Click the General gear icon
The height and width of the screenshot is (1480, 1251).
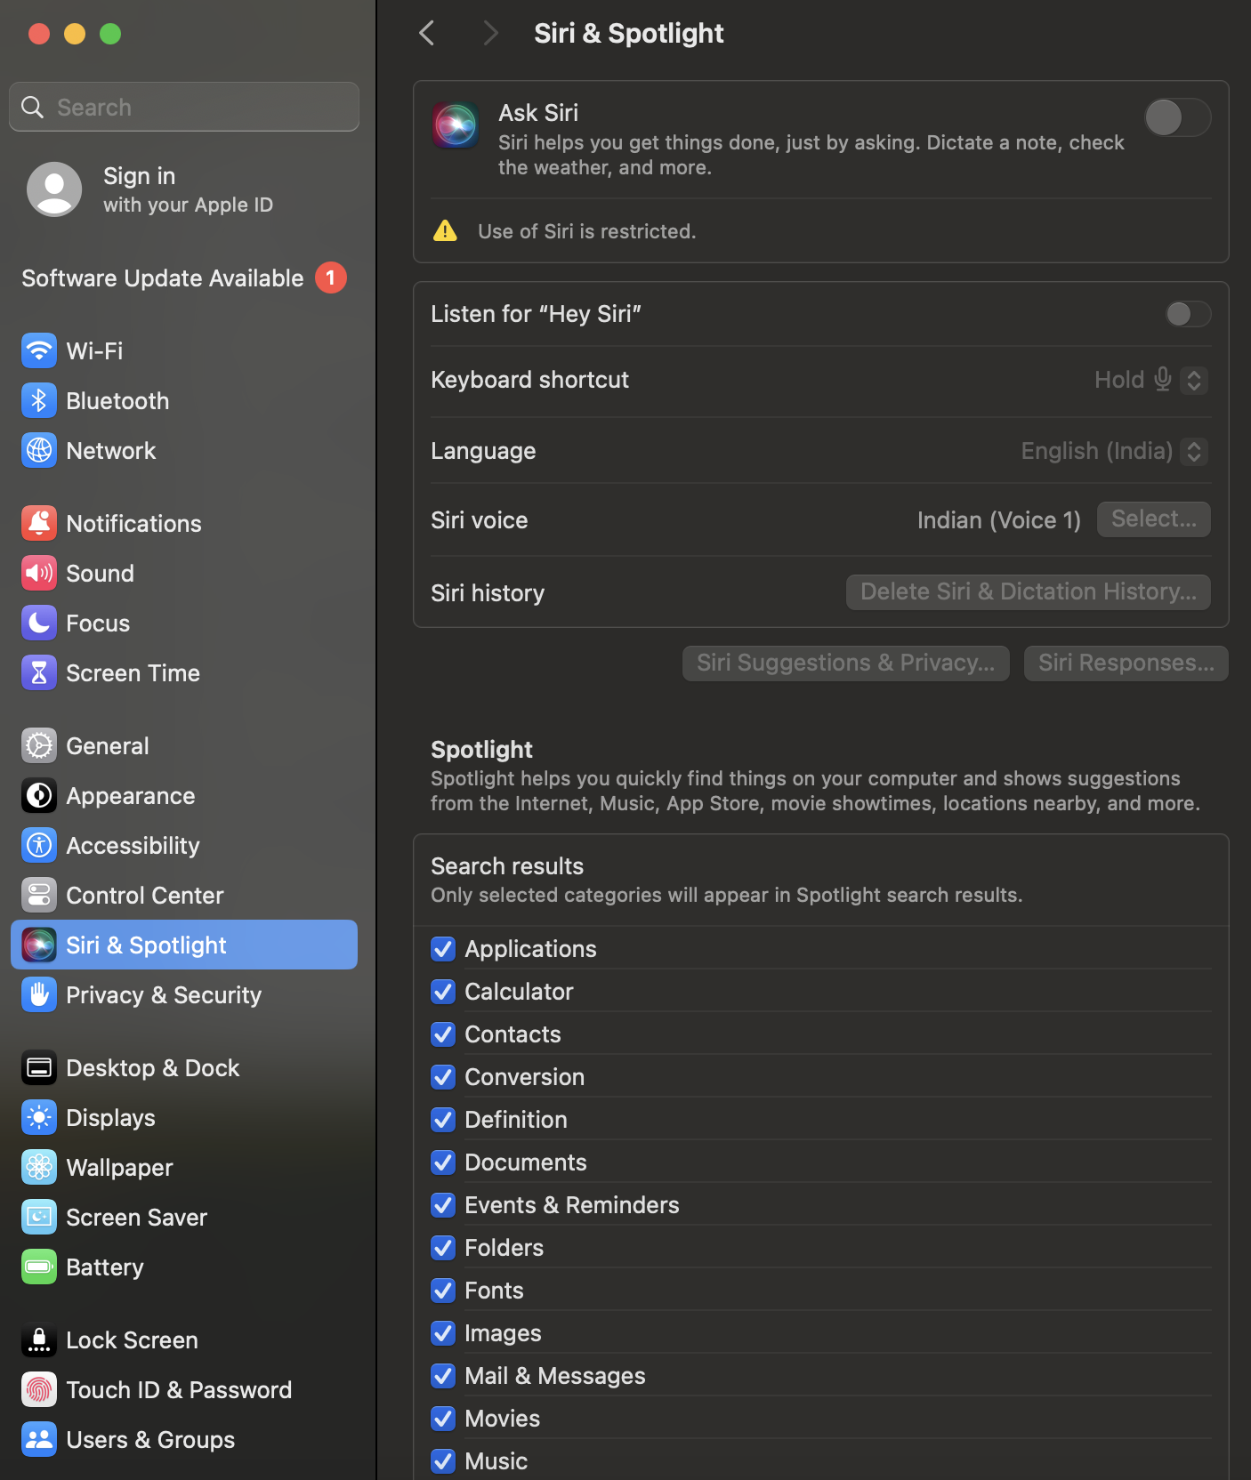(x=39, y=745)
